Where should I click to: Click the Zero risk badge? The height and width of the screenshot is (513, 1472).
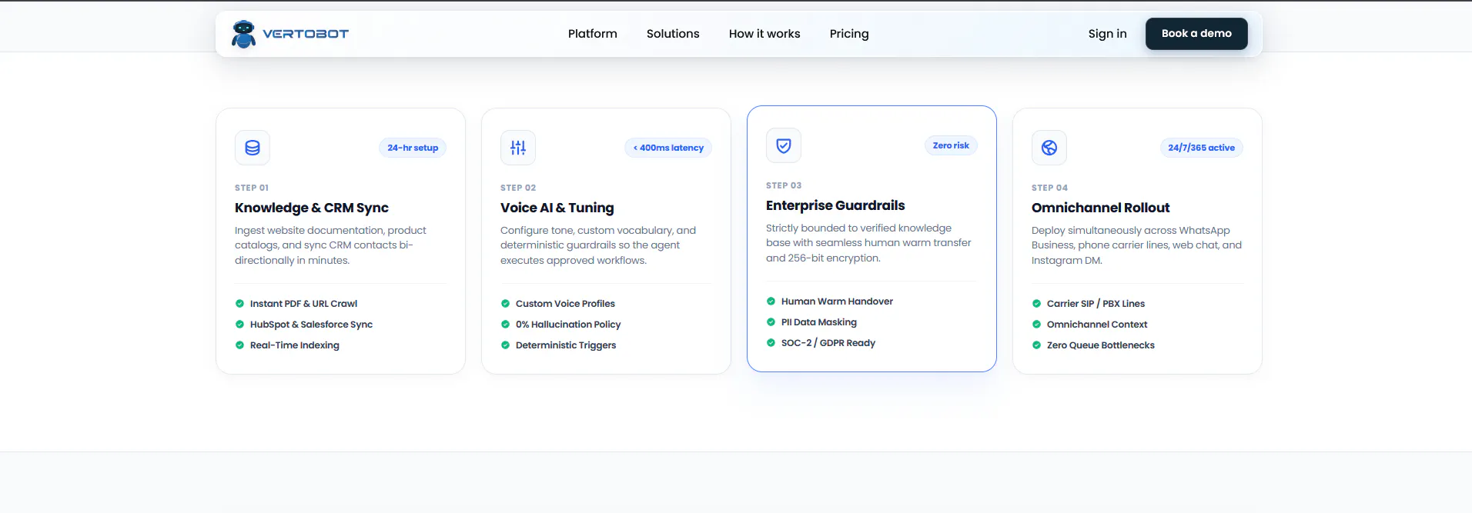(x=951, y=145)
